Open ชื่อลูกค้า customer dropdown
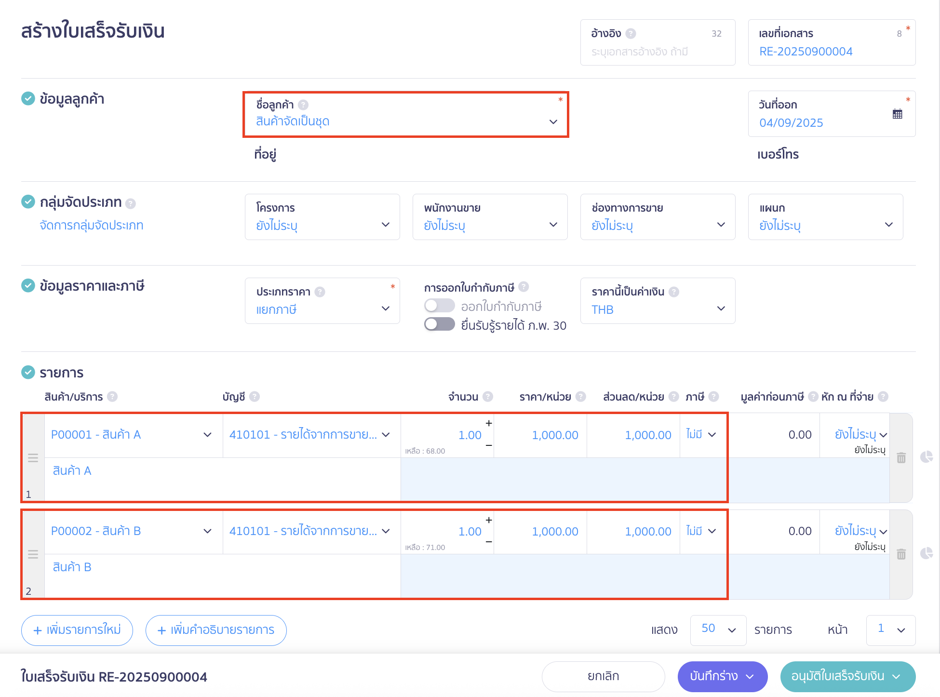This screenshot has height=697, width=940. click(406, 114)
